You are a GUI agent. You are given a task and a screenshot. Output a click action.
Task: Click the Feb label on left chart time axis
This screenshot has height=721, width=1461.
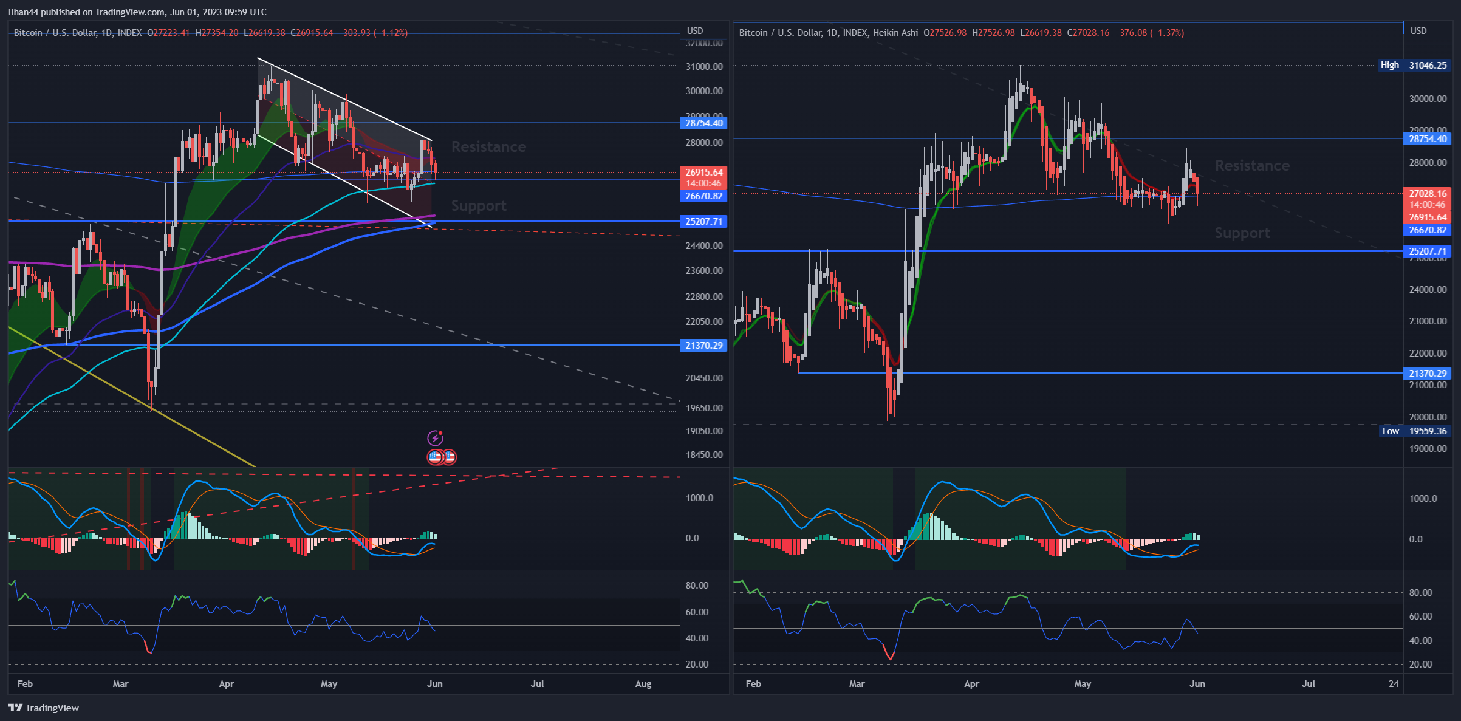(25, 684)
